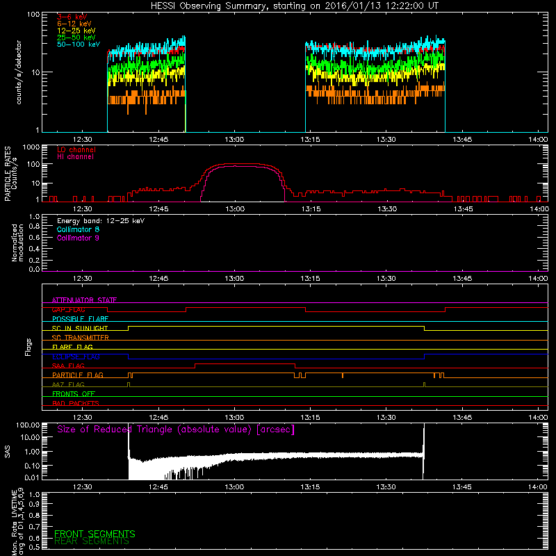Select the green 'FRONTS_OFF' label

[74, 394]
